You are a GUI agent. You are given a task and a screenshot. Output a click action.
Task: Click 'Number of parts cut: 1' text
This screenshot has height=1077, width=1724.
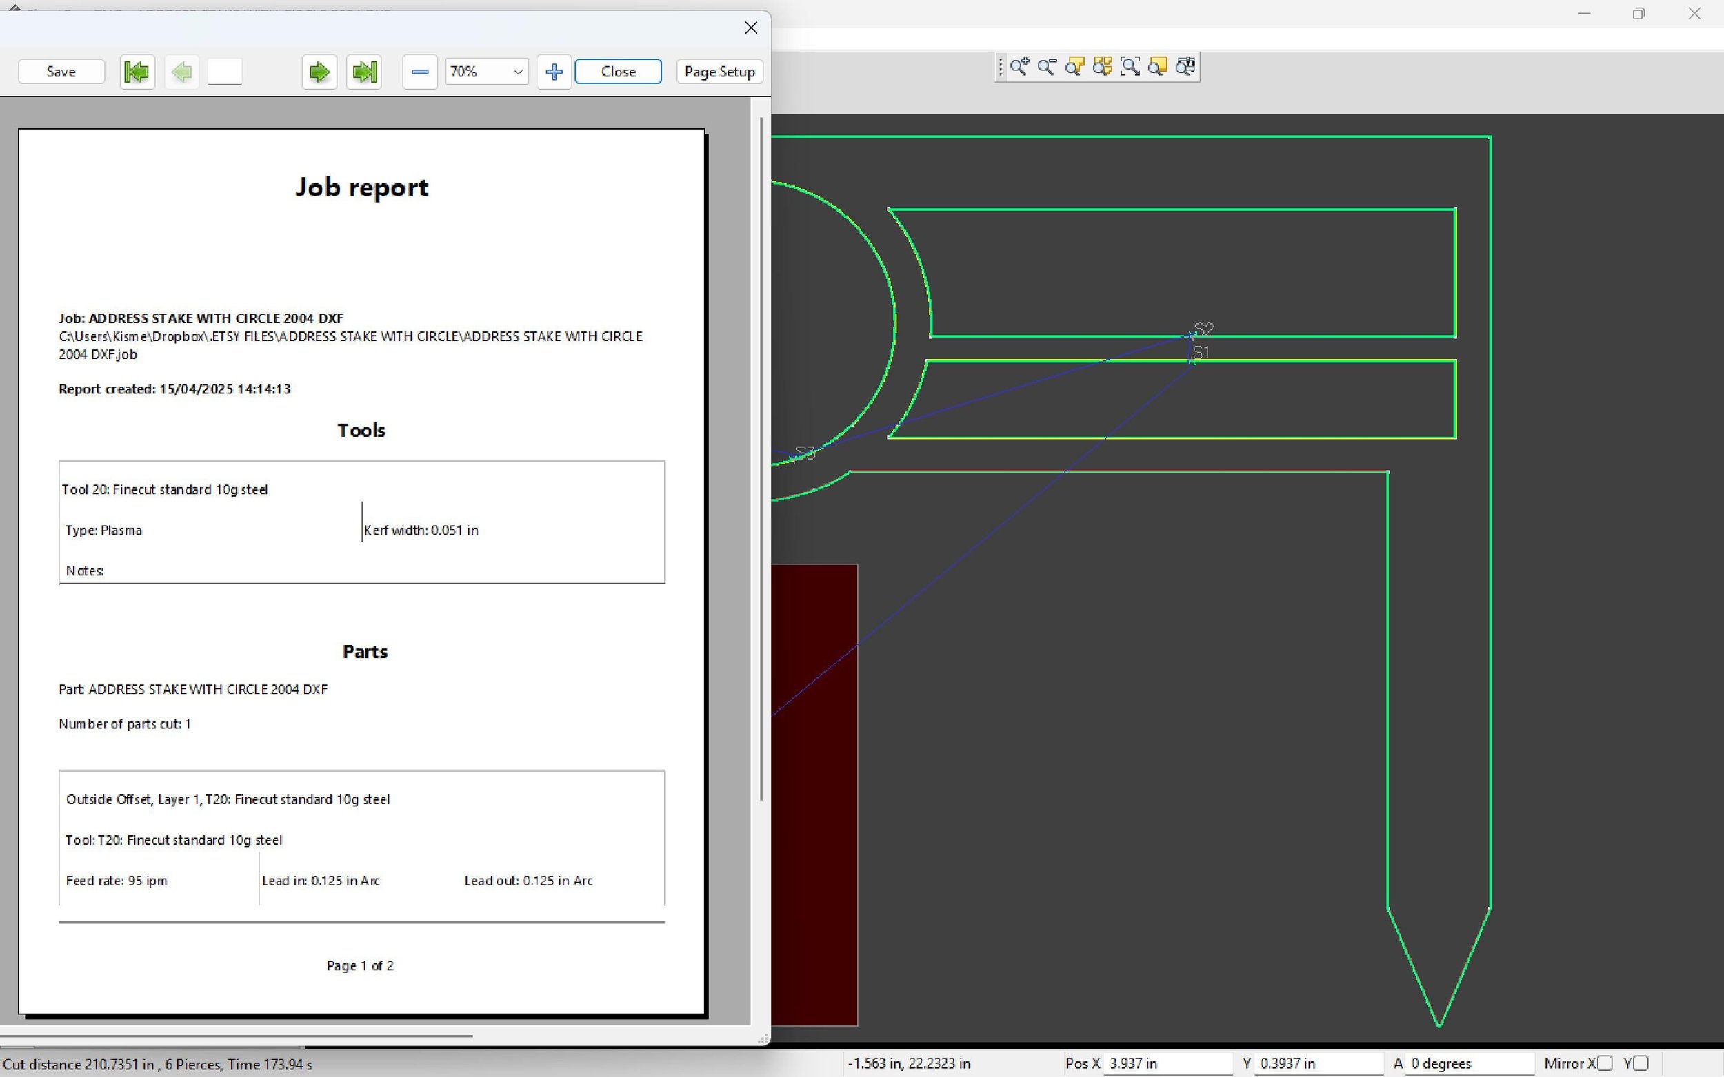125,724
